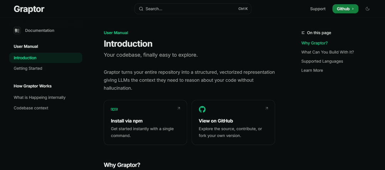Click 'Your codebase, finally easy to explore.' subtitle
The image size is (385, 170).
151,55
